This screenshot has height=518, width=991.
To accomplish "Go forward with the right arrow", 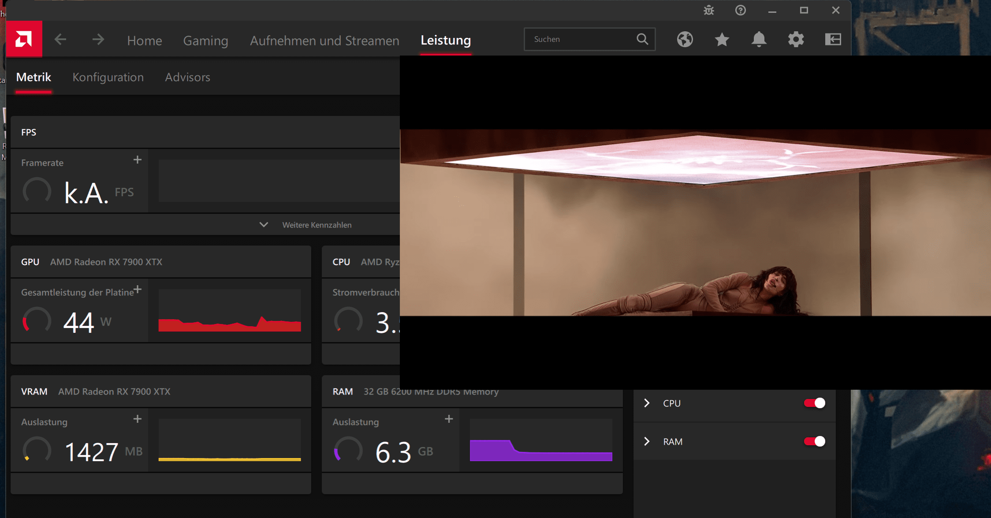I will tap(98, 40).
